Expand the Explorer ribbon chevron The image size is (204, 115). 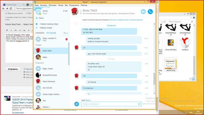point(191,18)
